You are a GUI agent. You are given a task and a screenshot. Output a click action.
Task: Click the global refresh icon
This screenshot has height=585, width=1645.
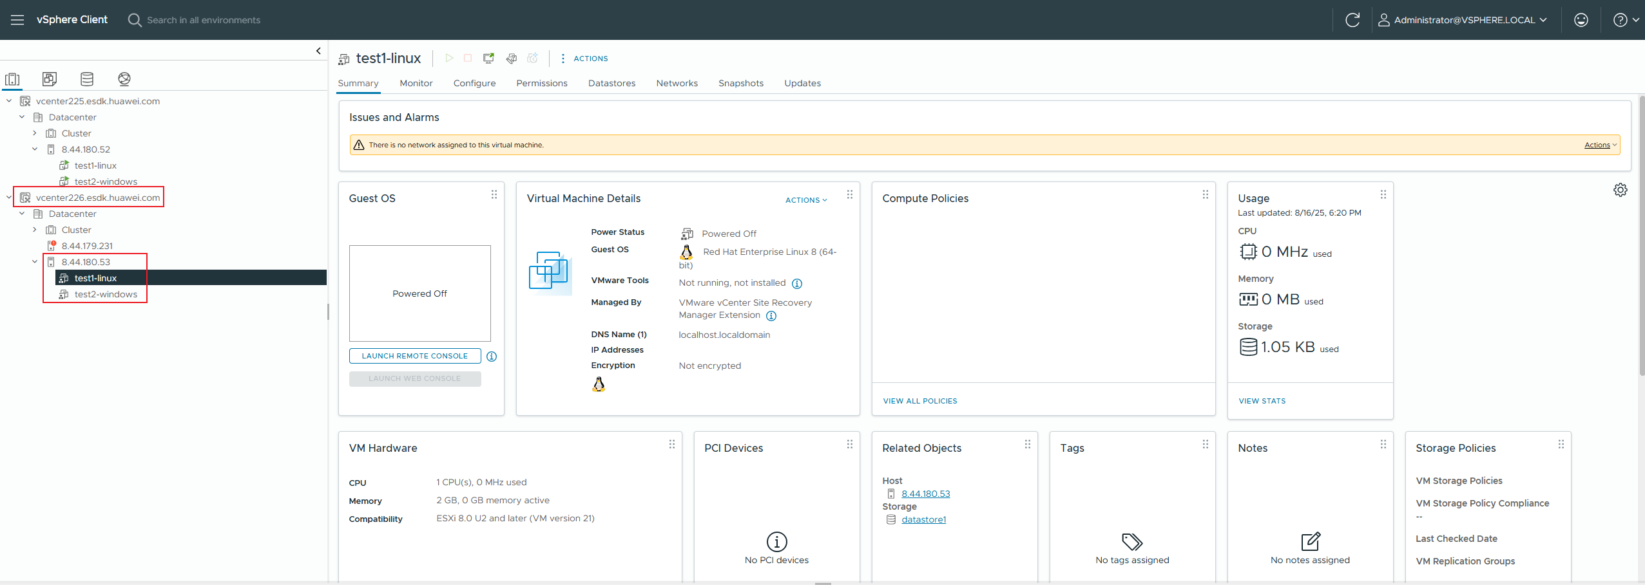click(1352, 20)
